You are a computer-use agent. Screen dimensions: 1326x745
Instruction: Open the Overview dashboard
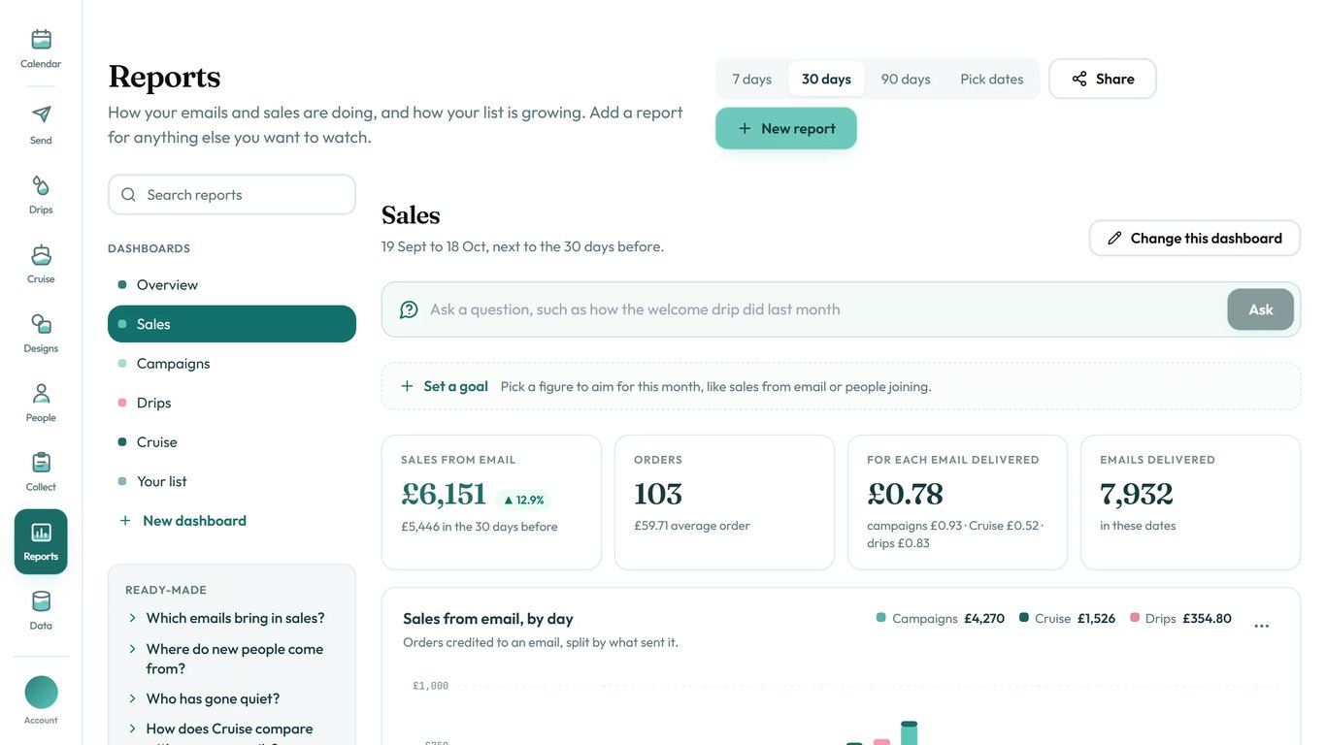(232, 284)
